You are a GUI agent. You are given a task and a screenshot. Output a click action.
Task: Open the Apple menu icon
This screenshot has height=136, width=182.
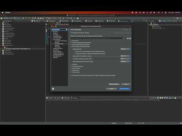(x=3, y=12)
